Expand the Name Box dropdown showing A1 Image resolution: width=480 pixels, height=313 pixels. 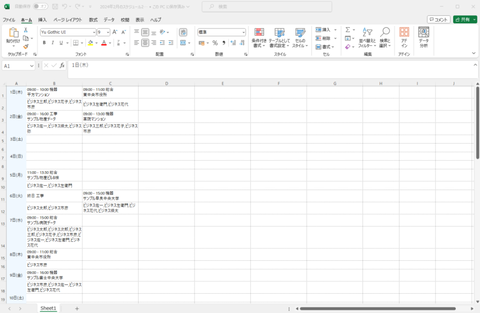pyautogui.click(x=32, y=66)
